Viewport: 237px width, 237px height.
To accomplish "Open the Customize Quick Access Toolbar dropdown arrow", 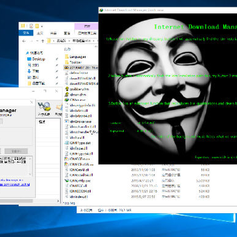I will (41, 26).
